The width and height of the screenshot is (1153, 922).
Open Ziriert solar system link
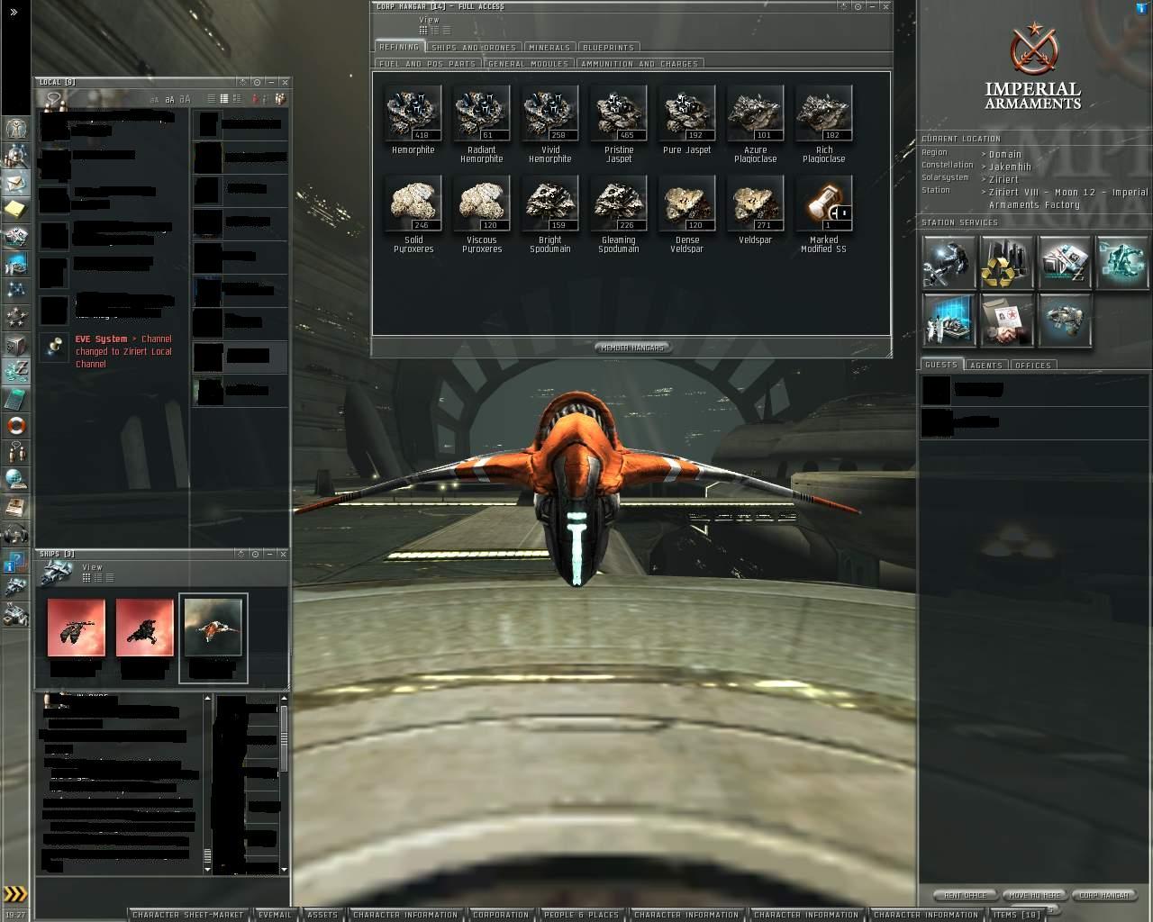point(1003,179)
